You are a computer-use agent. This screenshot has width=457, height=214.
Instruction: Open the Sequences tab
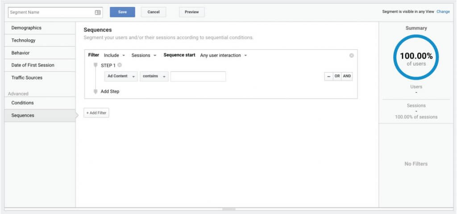[40, 115]
